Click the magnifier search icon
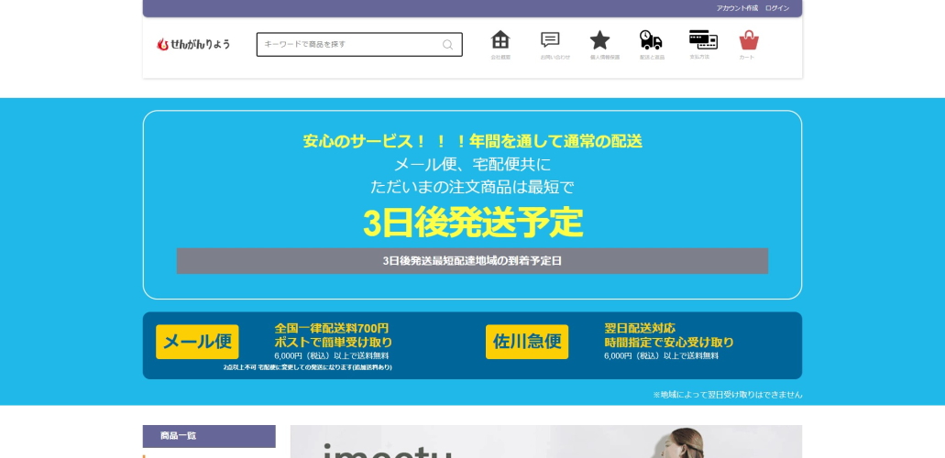 [447, 45]
